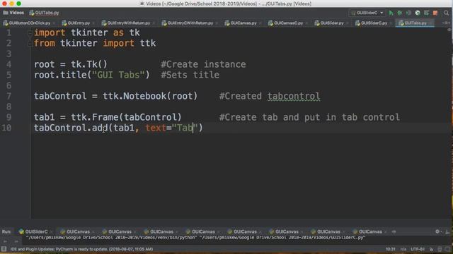Click the red Stop square icon
453x254 pixels.
(435, 13)
